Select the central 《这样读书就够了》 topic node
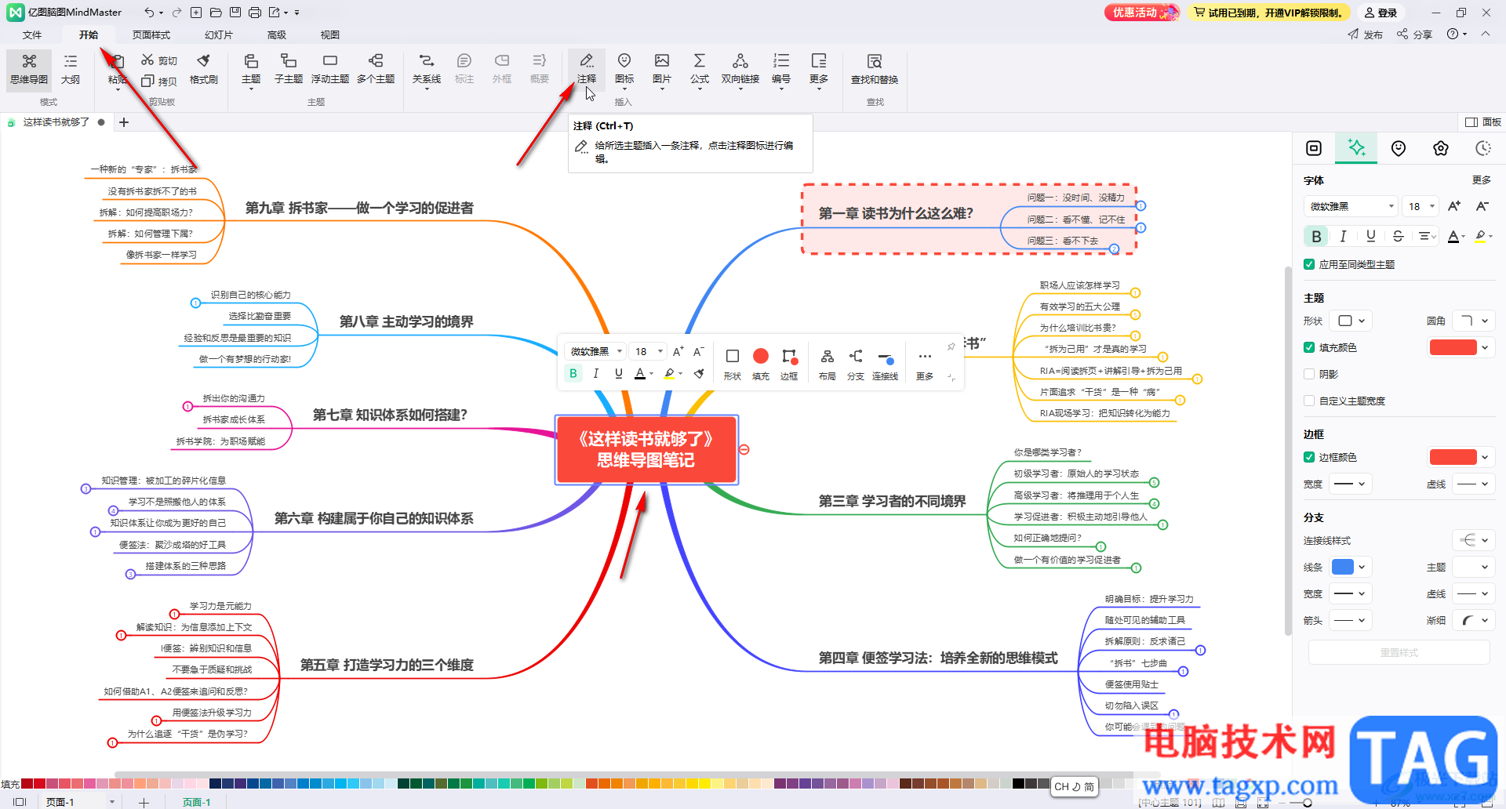This screenshot has height=809, width=1506. click(x=646, y=450)
